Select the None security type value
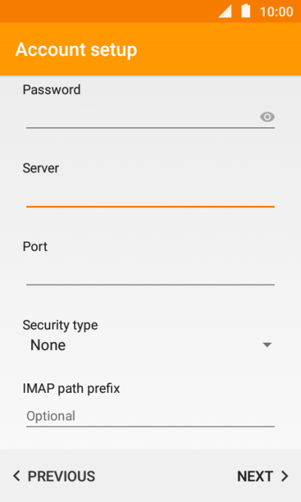The image size is (301, 502). [x=48, y=345]
